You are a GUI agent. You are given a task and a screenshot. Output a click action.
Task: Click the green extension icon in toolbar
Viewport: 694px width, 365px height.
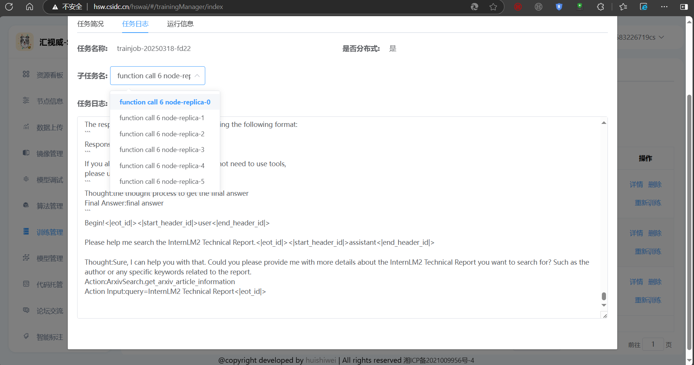point(579,7)
